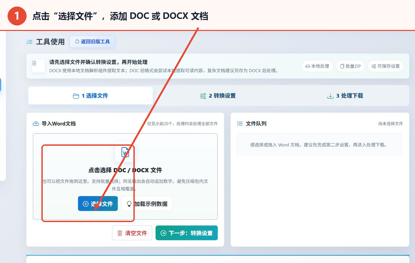Click the 本地处理 chip
Image resolution: width=415 pixels, height=263 pixels.
(x=317, y=66)
